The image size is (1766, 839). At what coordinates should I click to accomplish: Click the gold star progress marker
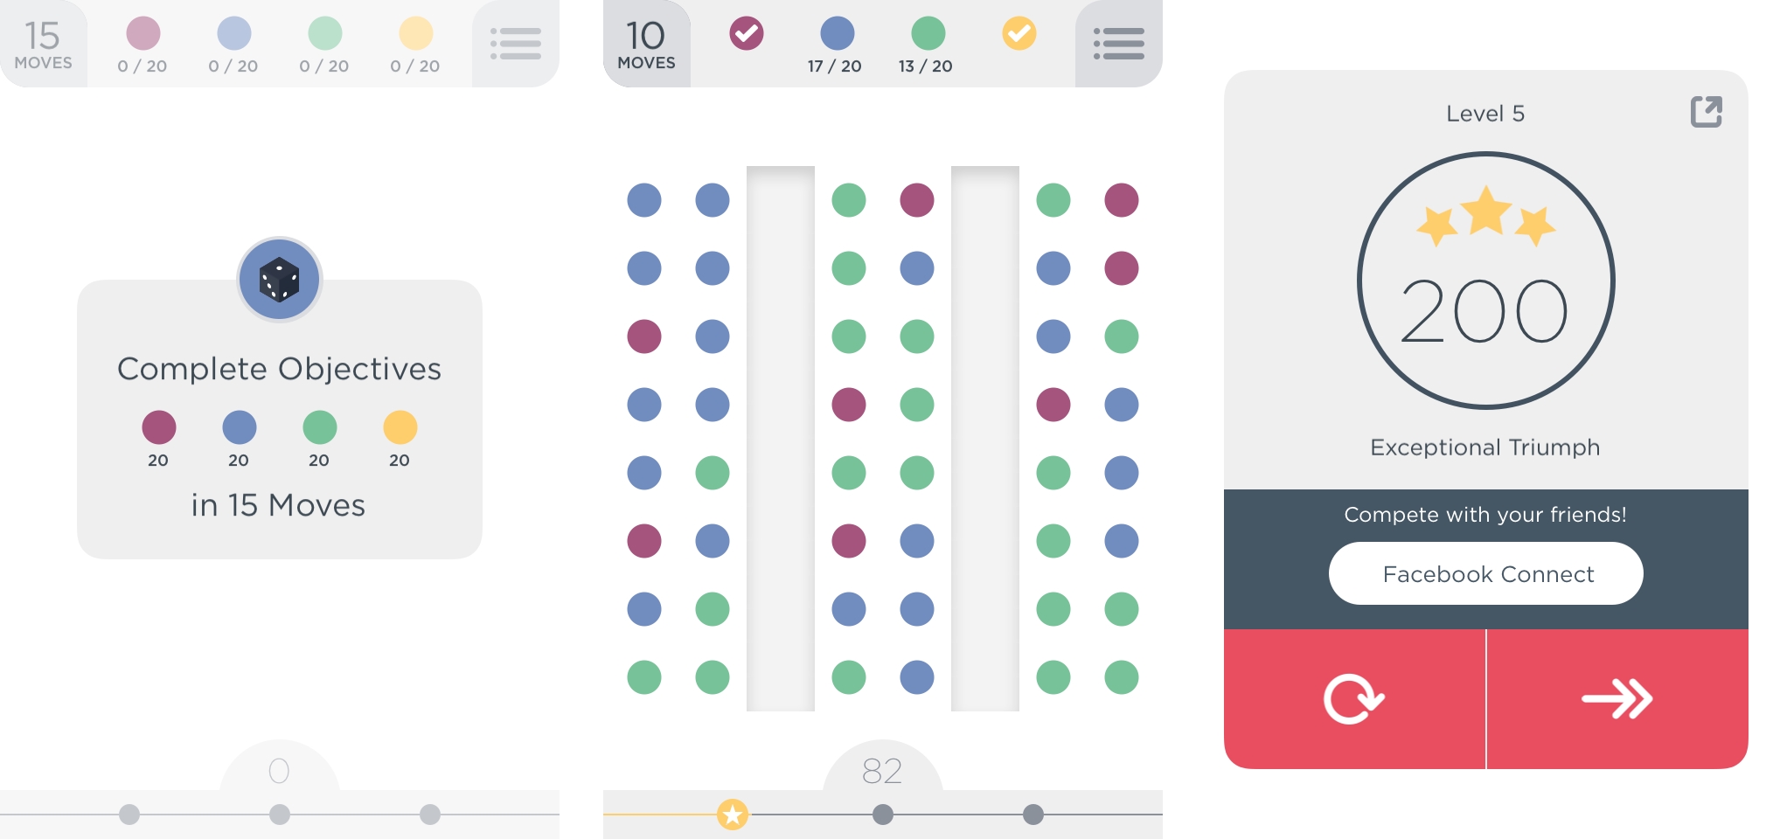click(x=733, y=815)
